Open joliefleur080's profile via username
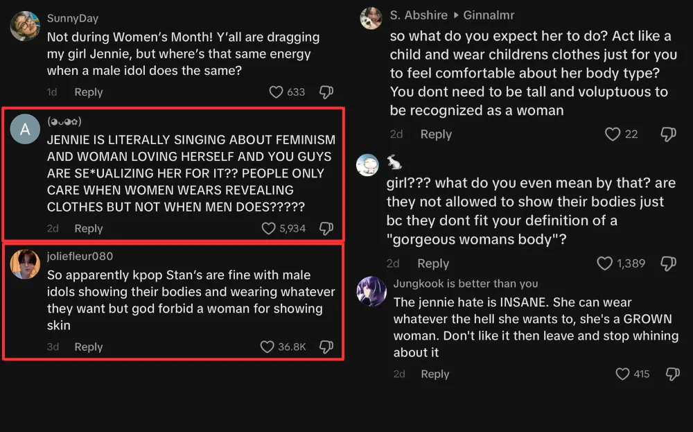This screenshot has height=432, width=693. (80, 257)
